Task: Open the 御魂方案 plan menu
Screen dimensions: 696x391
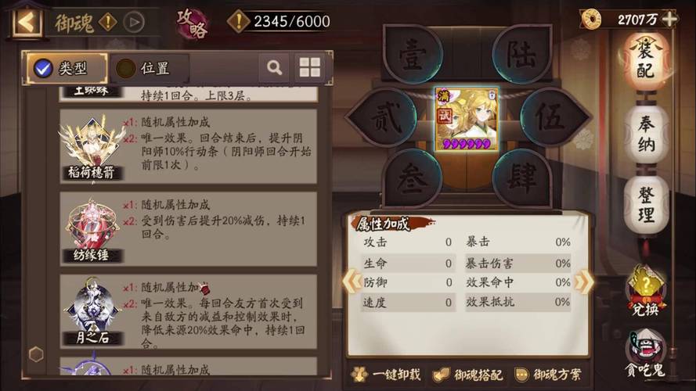Action: click(548, 375)
